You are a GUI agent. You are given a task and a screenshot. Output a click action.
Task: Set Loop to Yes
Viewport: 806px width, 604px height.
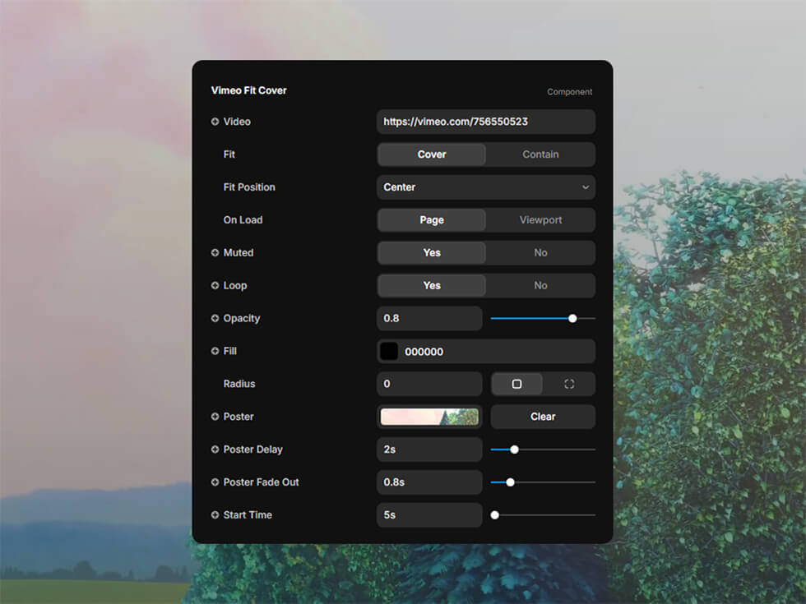tap(431, 286)
